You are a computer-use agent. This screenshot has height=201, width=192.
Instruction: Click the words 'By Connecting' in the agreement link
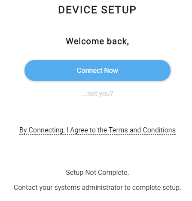click(x=42, y=130)
